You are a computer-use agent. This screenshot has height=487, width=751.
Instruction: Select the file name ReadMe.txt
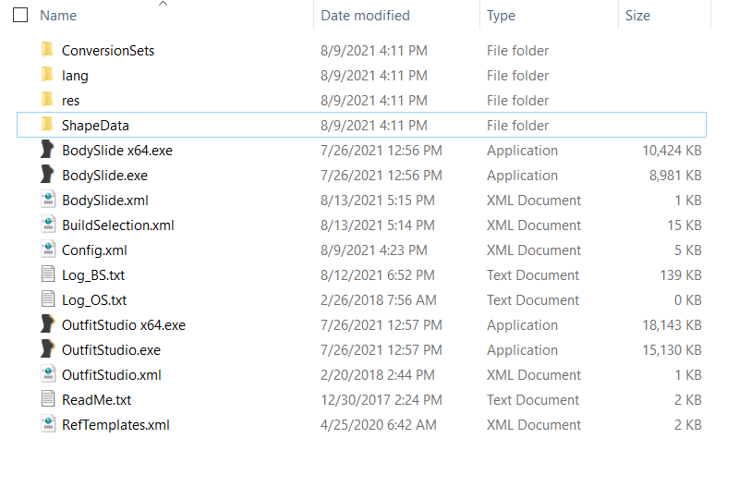pyautogui.click(x=96, y=400)
